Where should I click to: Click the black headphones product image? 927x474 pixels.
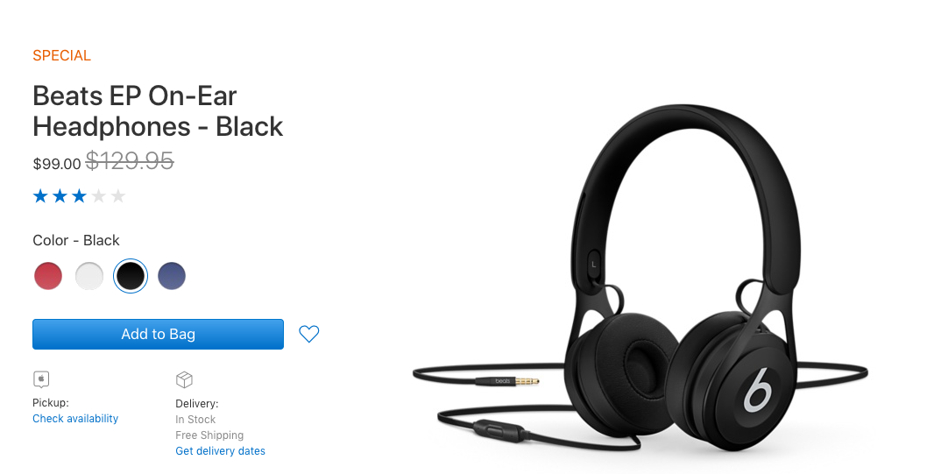point(640,278)
